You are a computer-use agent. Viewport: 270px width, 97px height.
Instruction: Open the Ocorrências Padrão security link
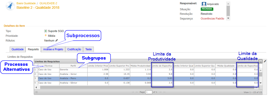pos(213,18)
